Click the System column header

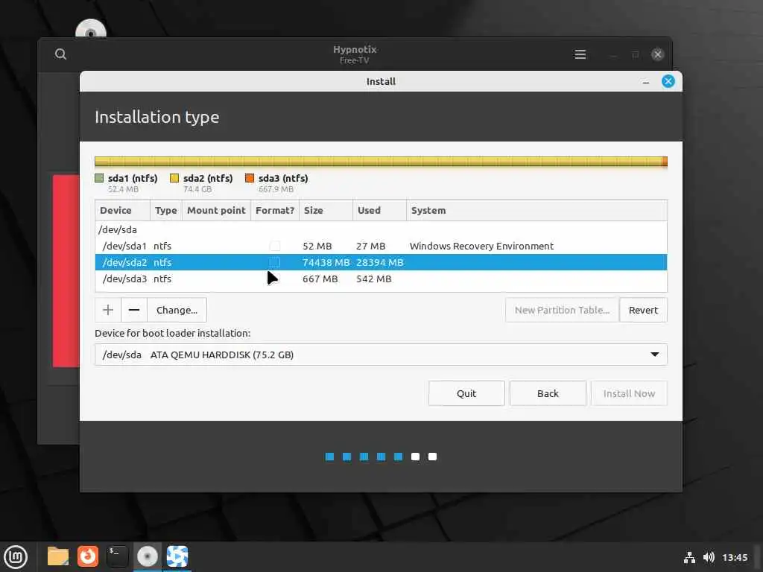pyautogui.click(x=536, y=210)
